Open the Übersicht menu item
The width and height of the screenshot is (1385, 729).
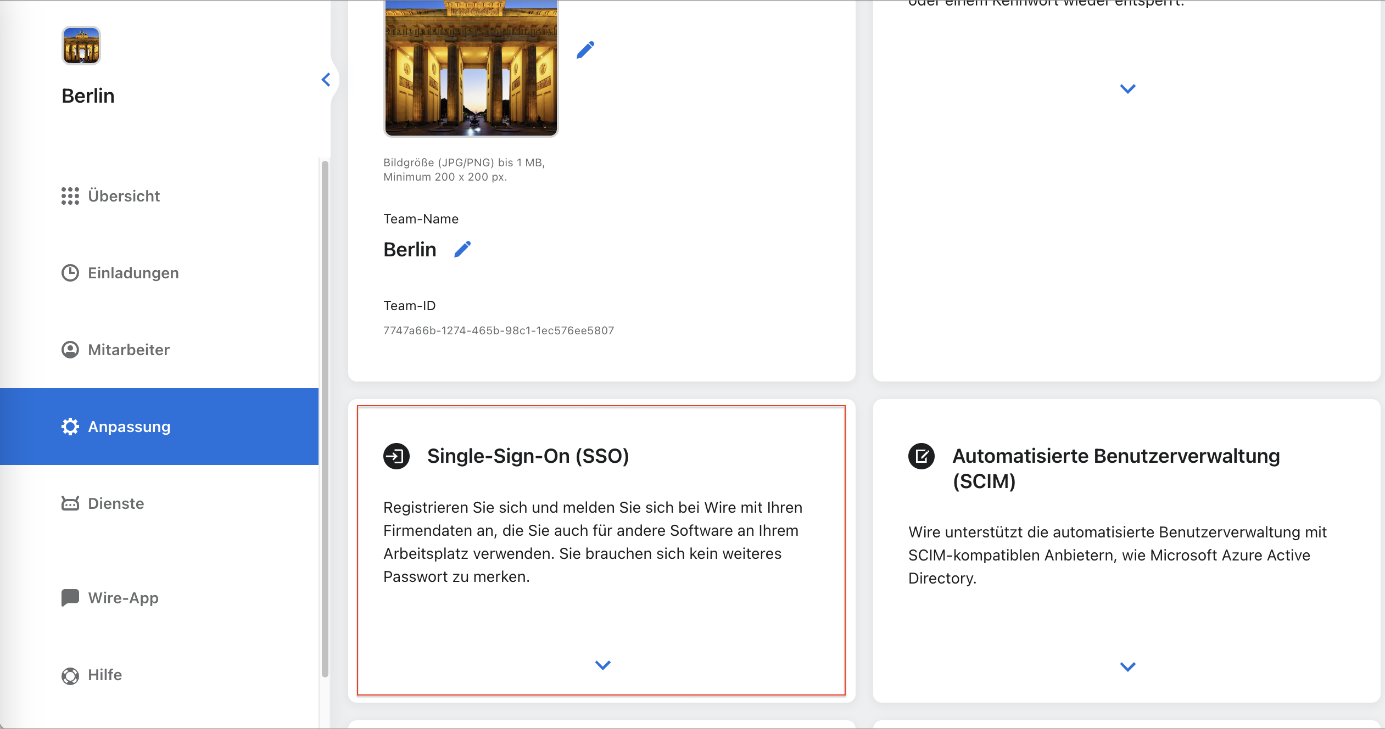[159, 196]
